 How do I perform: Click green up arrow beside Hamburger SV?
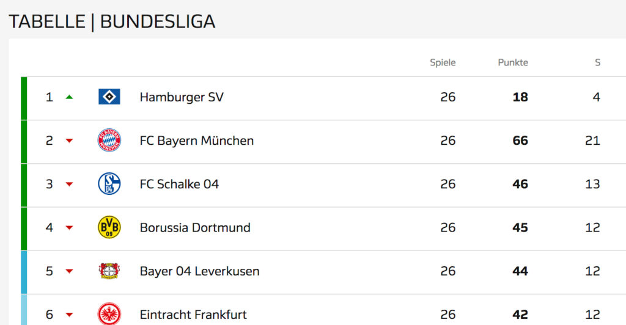coord(69,97)
